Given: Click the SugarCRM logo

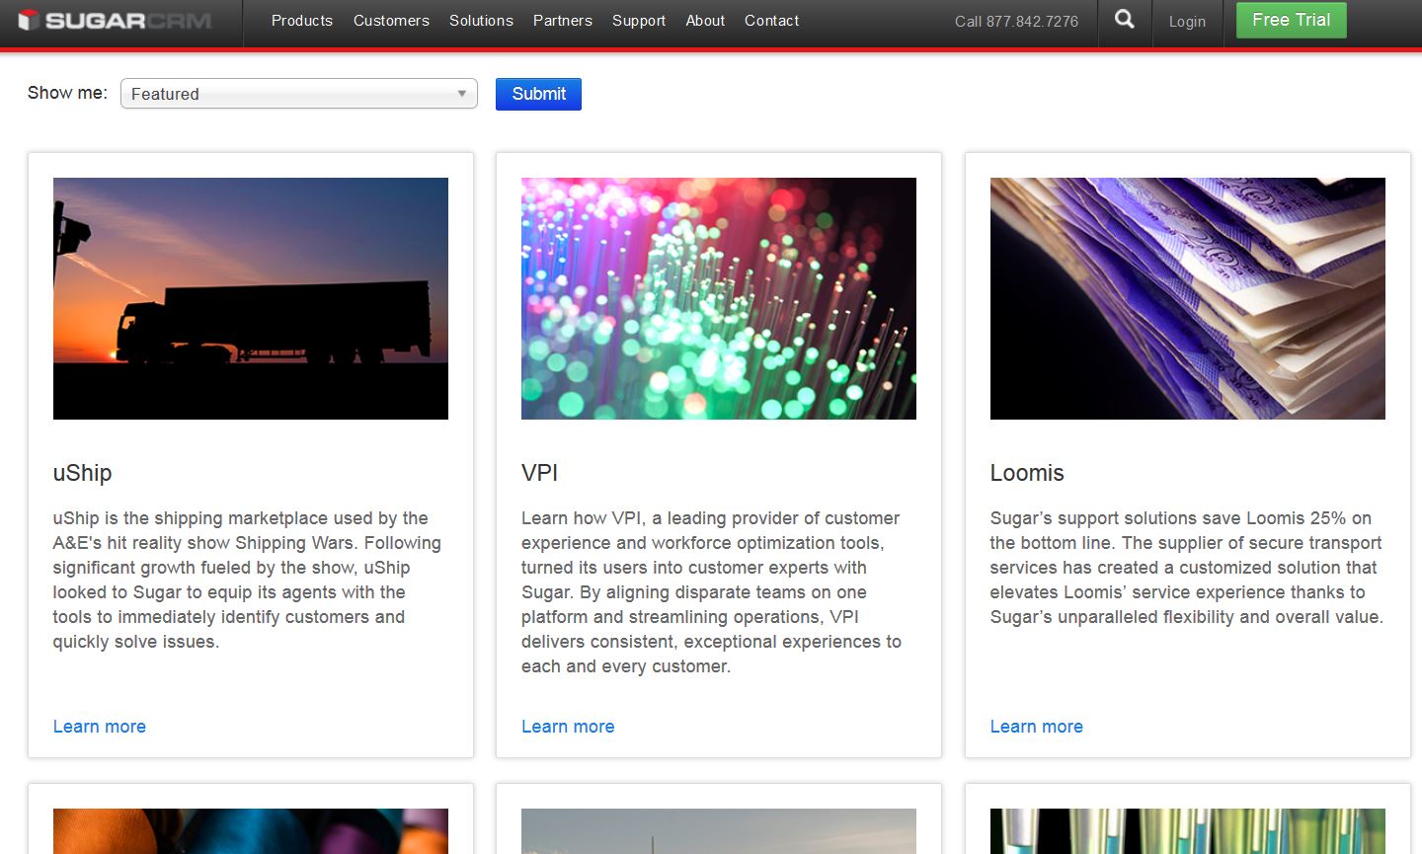Looking at the screenshot, I should tap(115, 20).
